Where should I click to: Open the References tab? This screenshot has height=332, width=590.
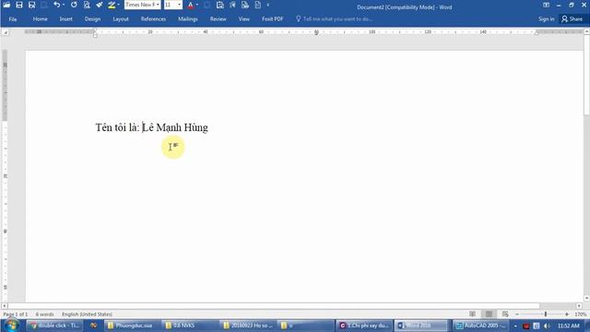(x=153, y=18)
